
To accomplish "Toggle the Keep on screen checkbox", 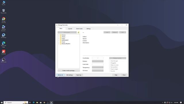I will pos(110,65).
